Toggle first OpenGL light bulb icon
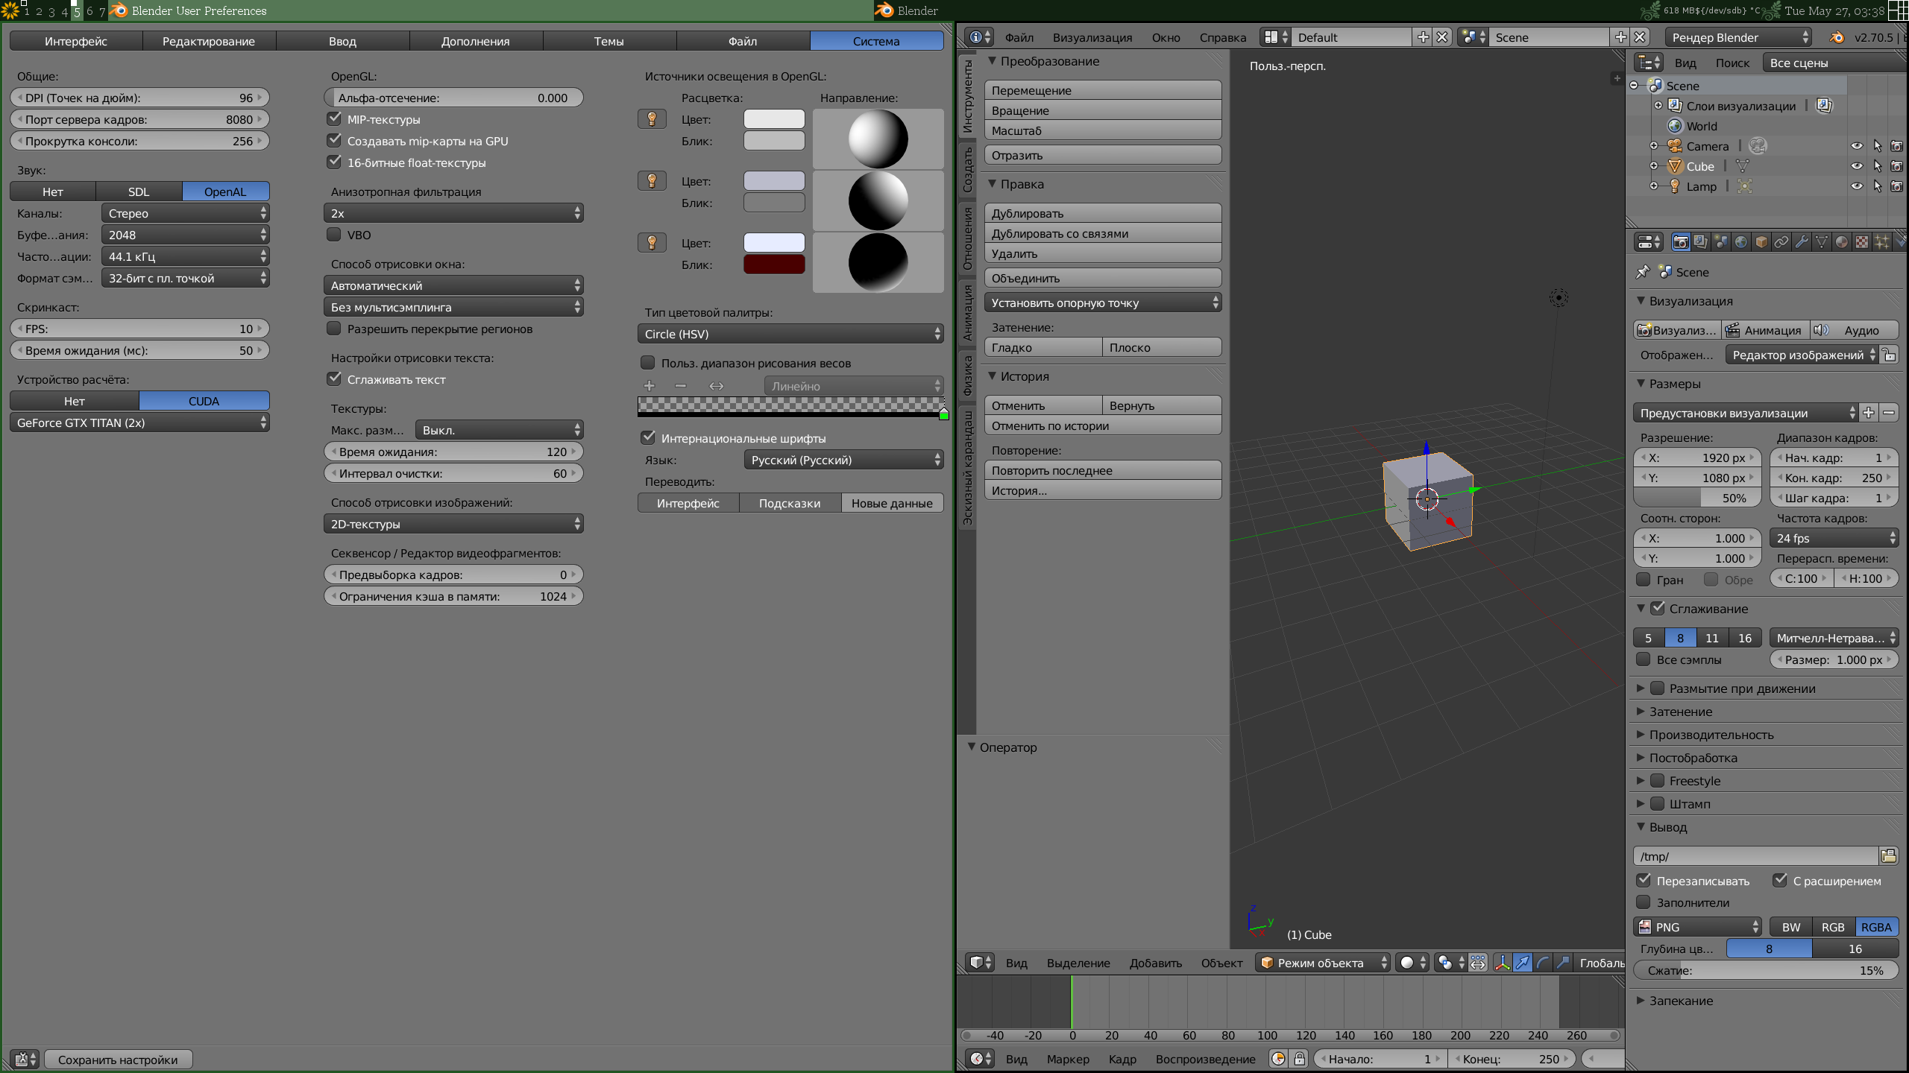 click(x=652, y=119)
